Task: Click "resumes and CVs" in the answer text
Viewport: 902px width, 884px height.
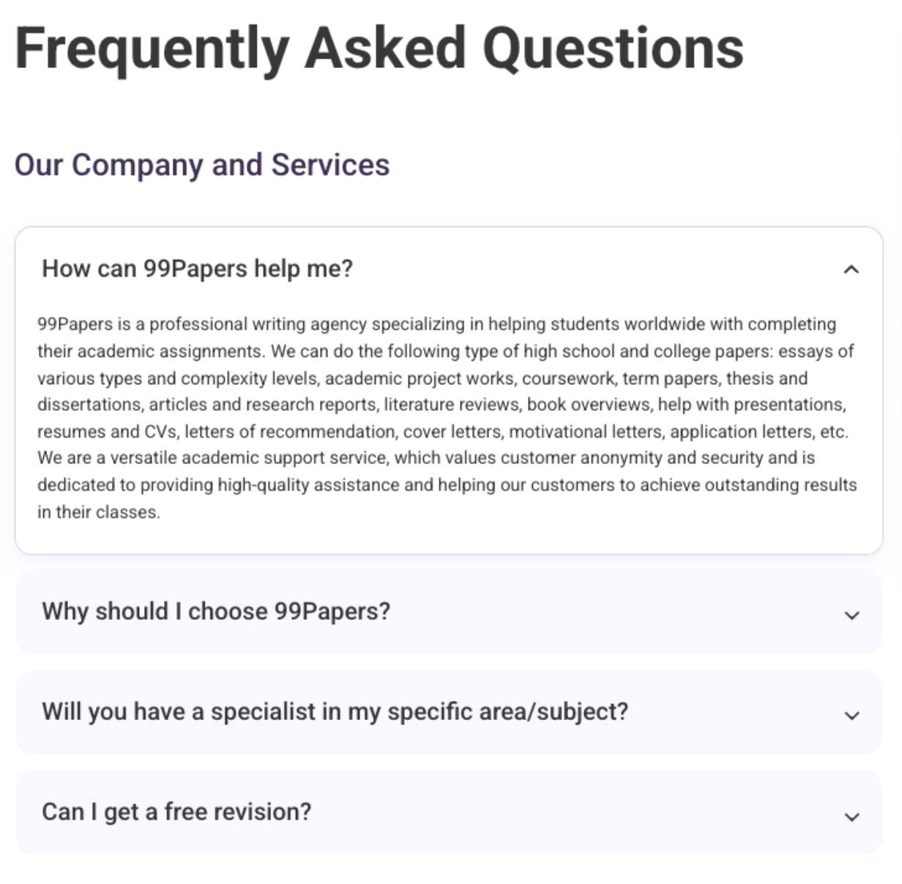Action: pyautogui.click(x=107, y=432)
